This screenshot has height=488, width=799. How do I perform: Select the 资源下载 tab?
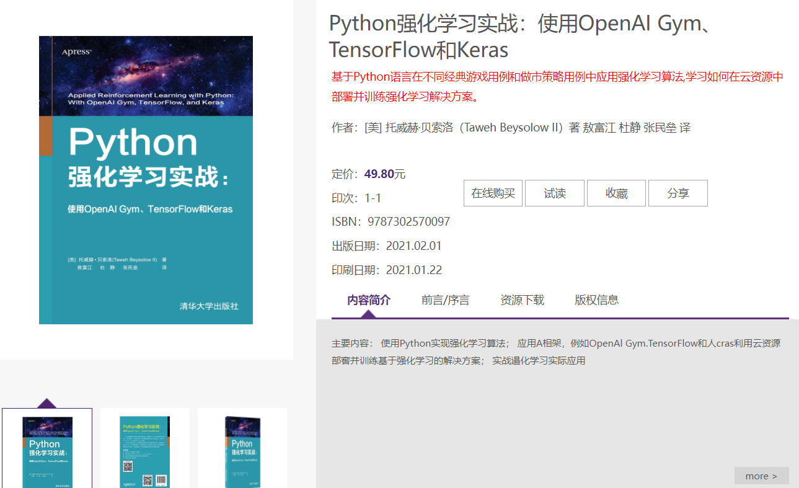522,300
